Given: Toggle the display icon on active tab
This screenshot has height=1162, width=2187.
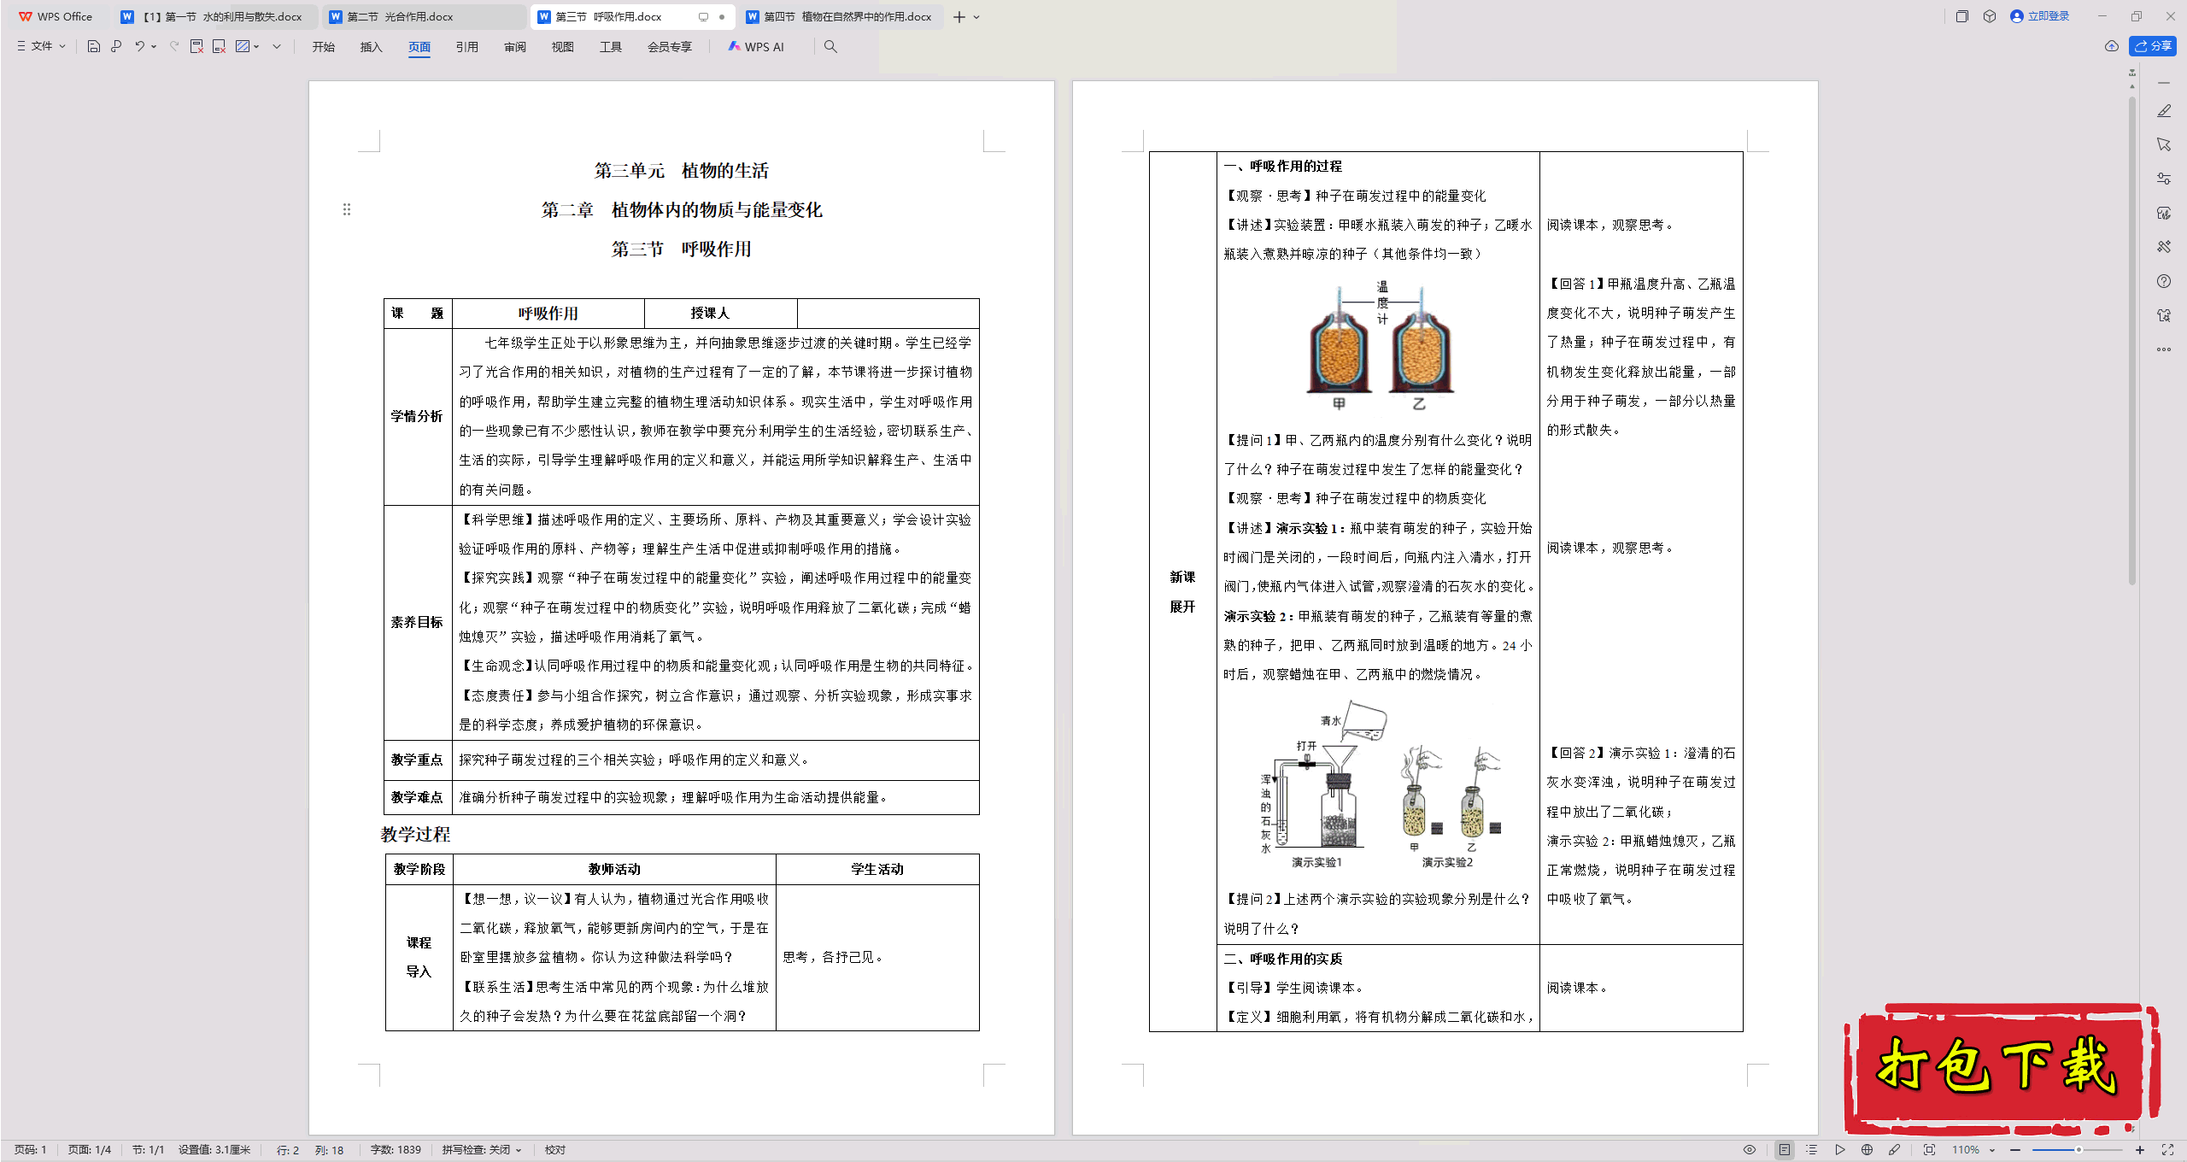Looking at the screenshot, I should coord(703,16).
